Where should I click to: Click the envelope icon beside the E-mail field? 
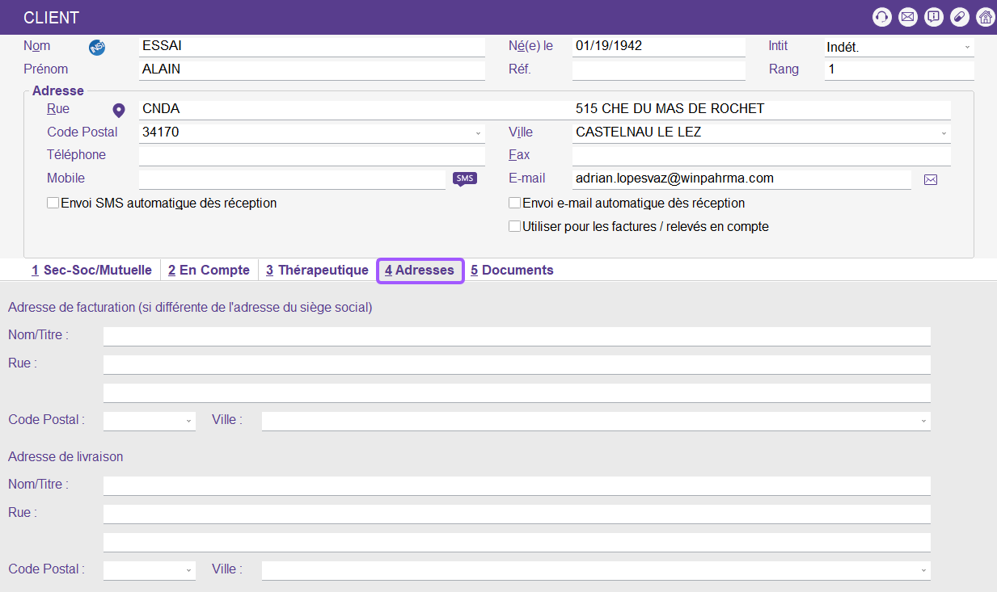tap(930, 179)
